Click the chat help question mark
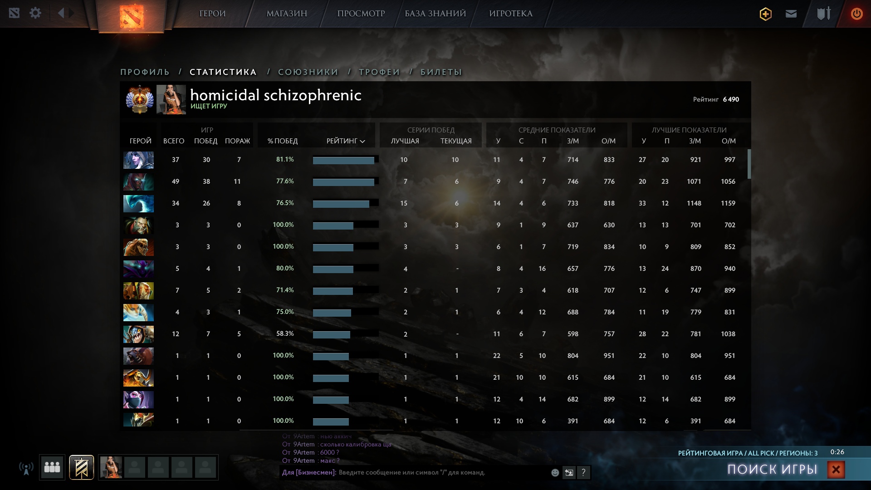This screenshot has height=490, width=871. click(584, 473)
